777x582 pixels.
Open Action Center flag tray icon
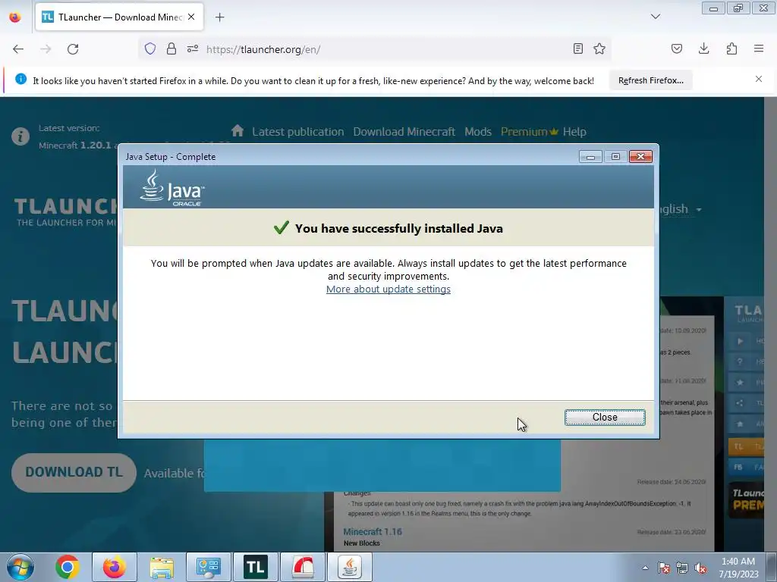(663, 568)
